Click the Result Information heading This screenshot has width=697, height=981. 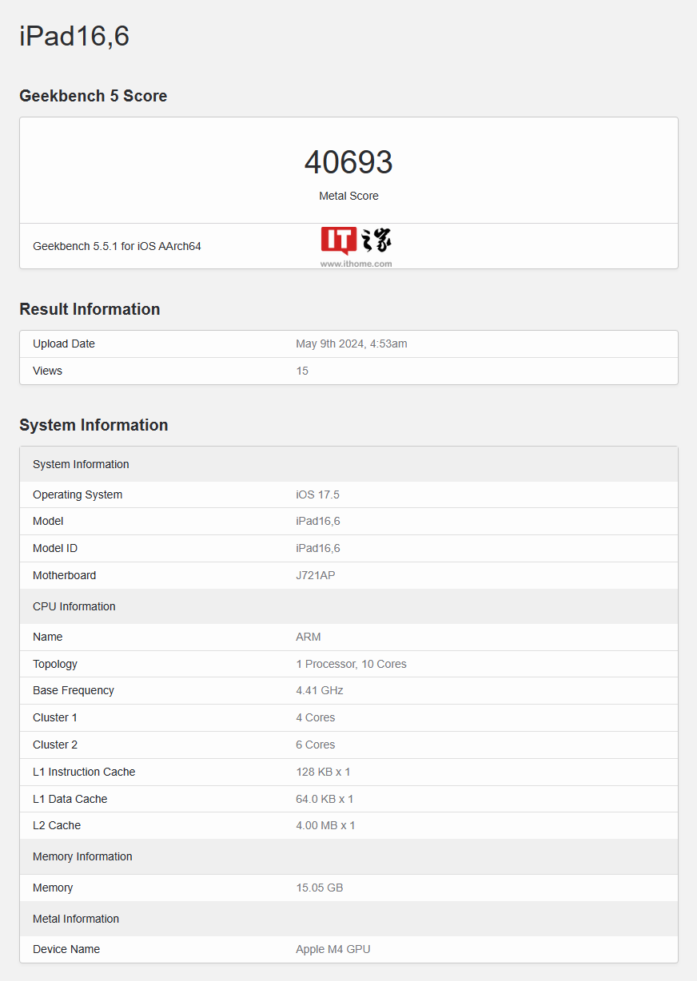(x=90, y=309)
